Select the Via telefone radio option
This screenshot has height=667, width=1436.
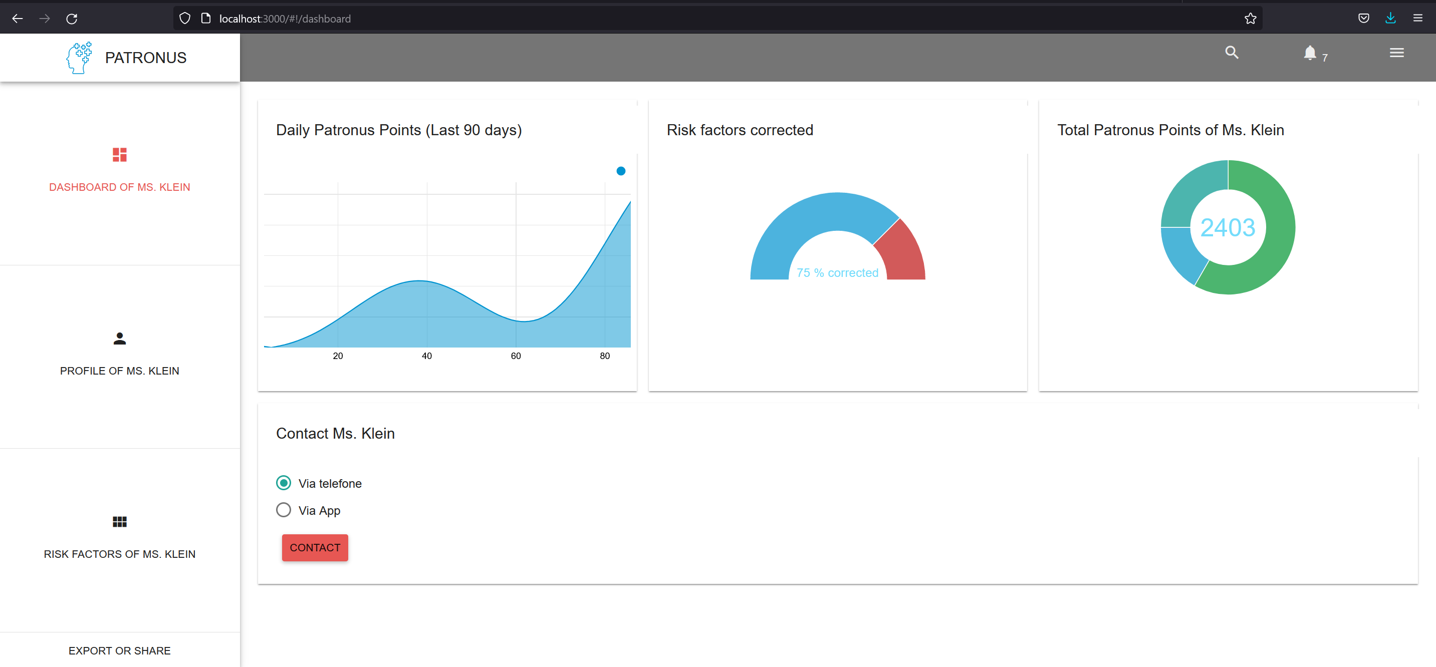pos(283,483)
